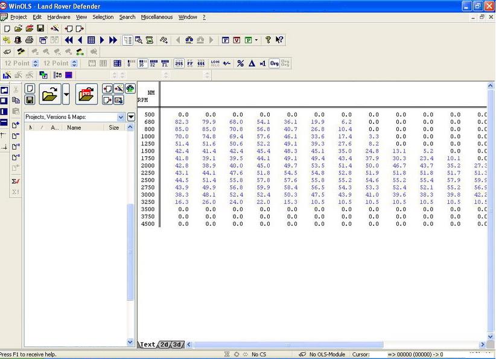Screen dimensions: 496x359
Task: Sort list by the Name column header
Action: pos(83,127)
